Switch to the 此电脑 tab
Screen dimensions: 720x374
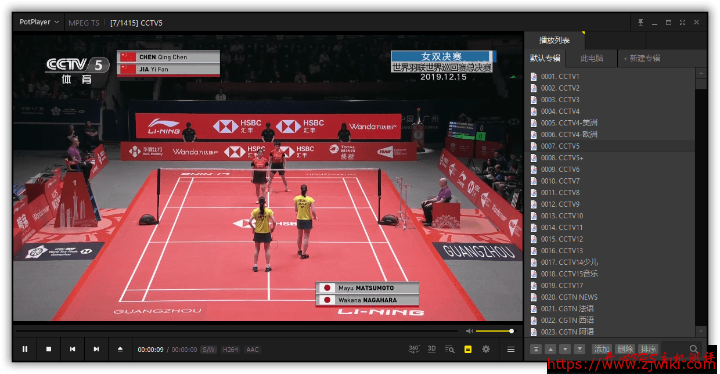point(592,58)
